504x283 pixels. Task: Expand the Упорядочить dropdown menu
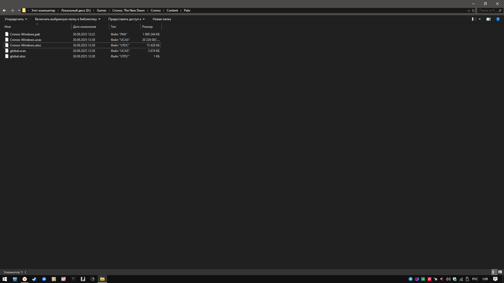coord(16,19)
